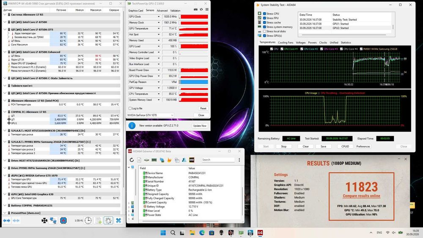
Task: Switch to the Validation tab in GPU-Z
Action: click(175, 11)
